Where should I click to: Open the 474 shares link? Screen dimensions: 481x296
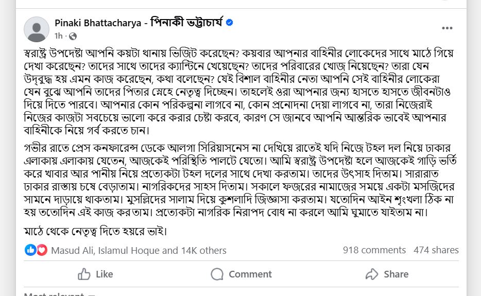click(x=436, y=250)
